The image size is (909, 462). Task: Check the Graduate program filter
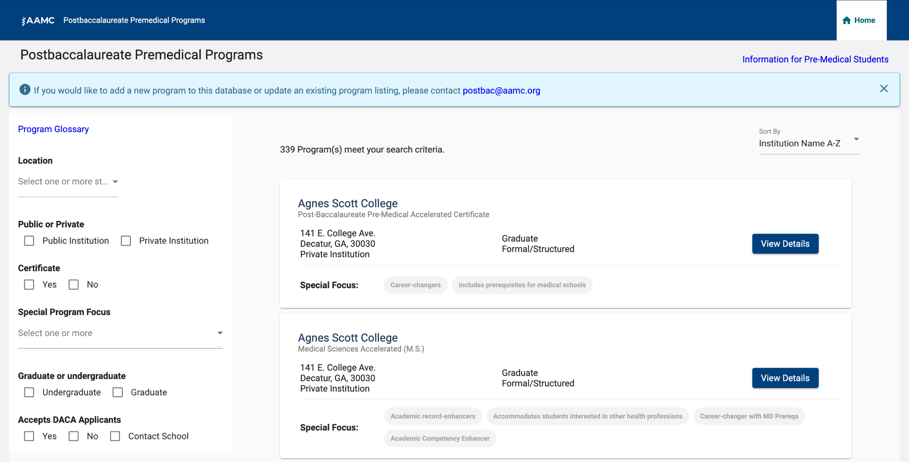pyautogui.click(x=118, y=392)
